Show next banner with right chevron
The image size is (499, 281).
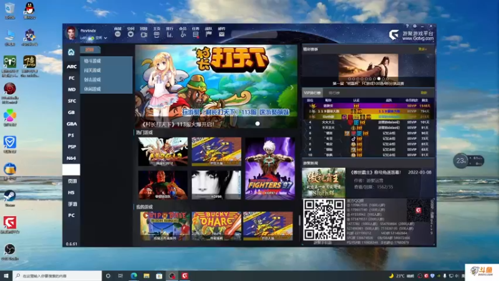click(292, 87)
